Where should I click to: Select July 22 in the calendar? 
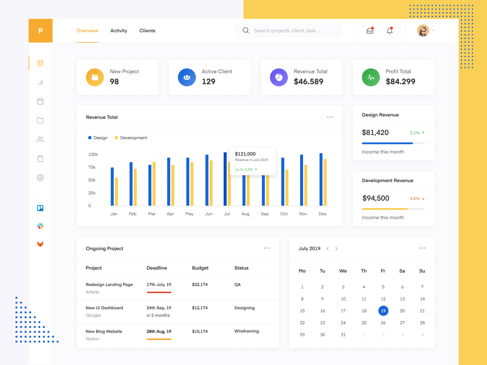302,323
